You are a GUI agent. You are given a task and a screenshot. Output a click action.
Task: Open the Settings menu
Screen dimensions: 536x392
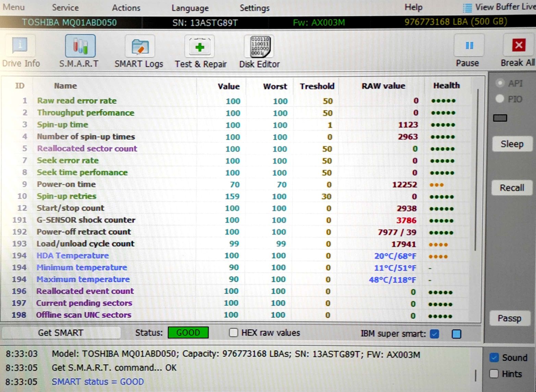(x=255, y=8)
